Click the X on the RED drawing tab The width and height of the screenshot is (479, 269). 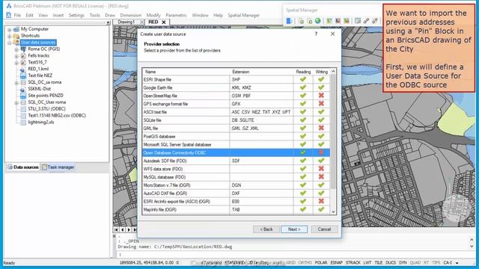pos(164,22)
